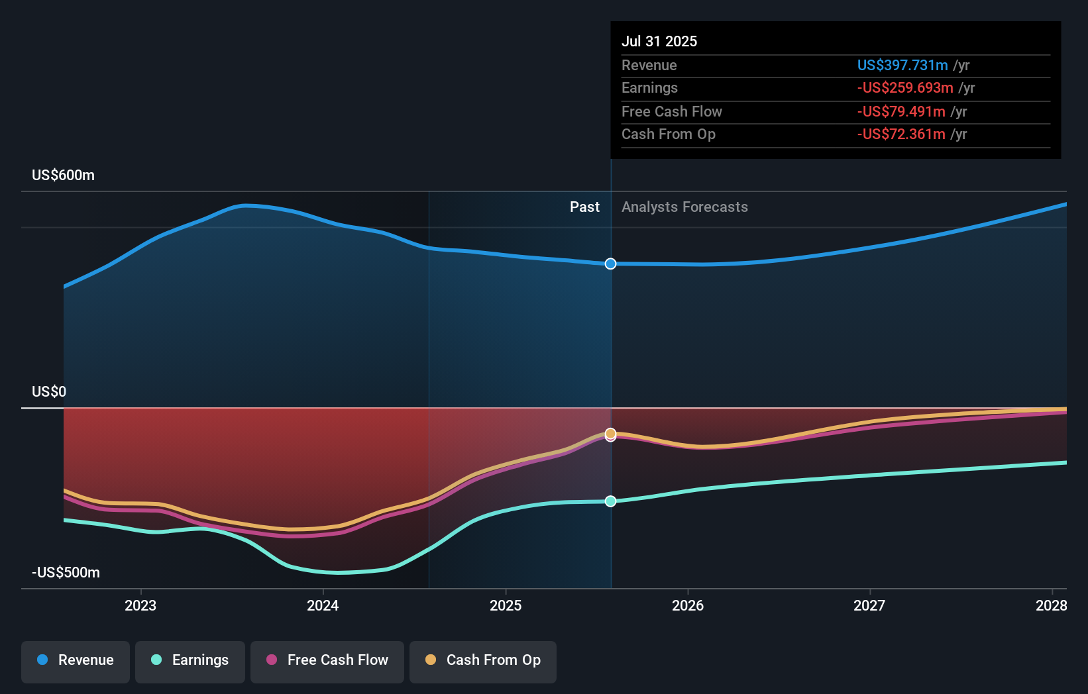Viewport: 1088px width, 694px height.
Task: Expand the Jul 31 2025 tooltip details
Action: click(659, 41)
